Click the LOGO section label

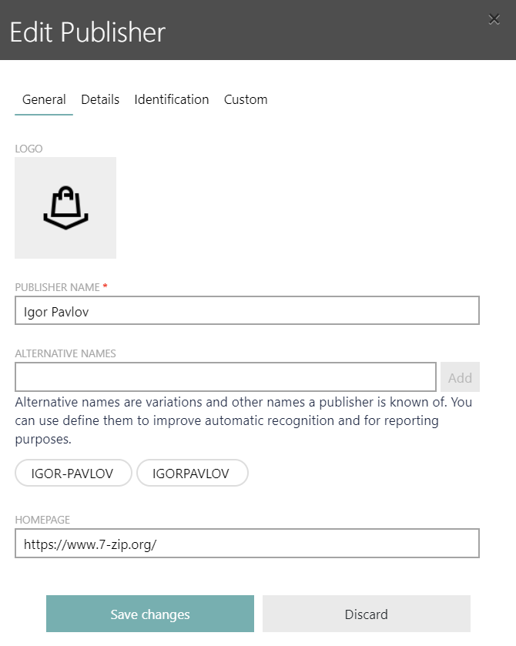[28, 148]
